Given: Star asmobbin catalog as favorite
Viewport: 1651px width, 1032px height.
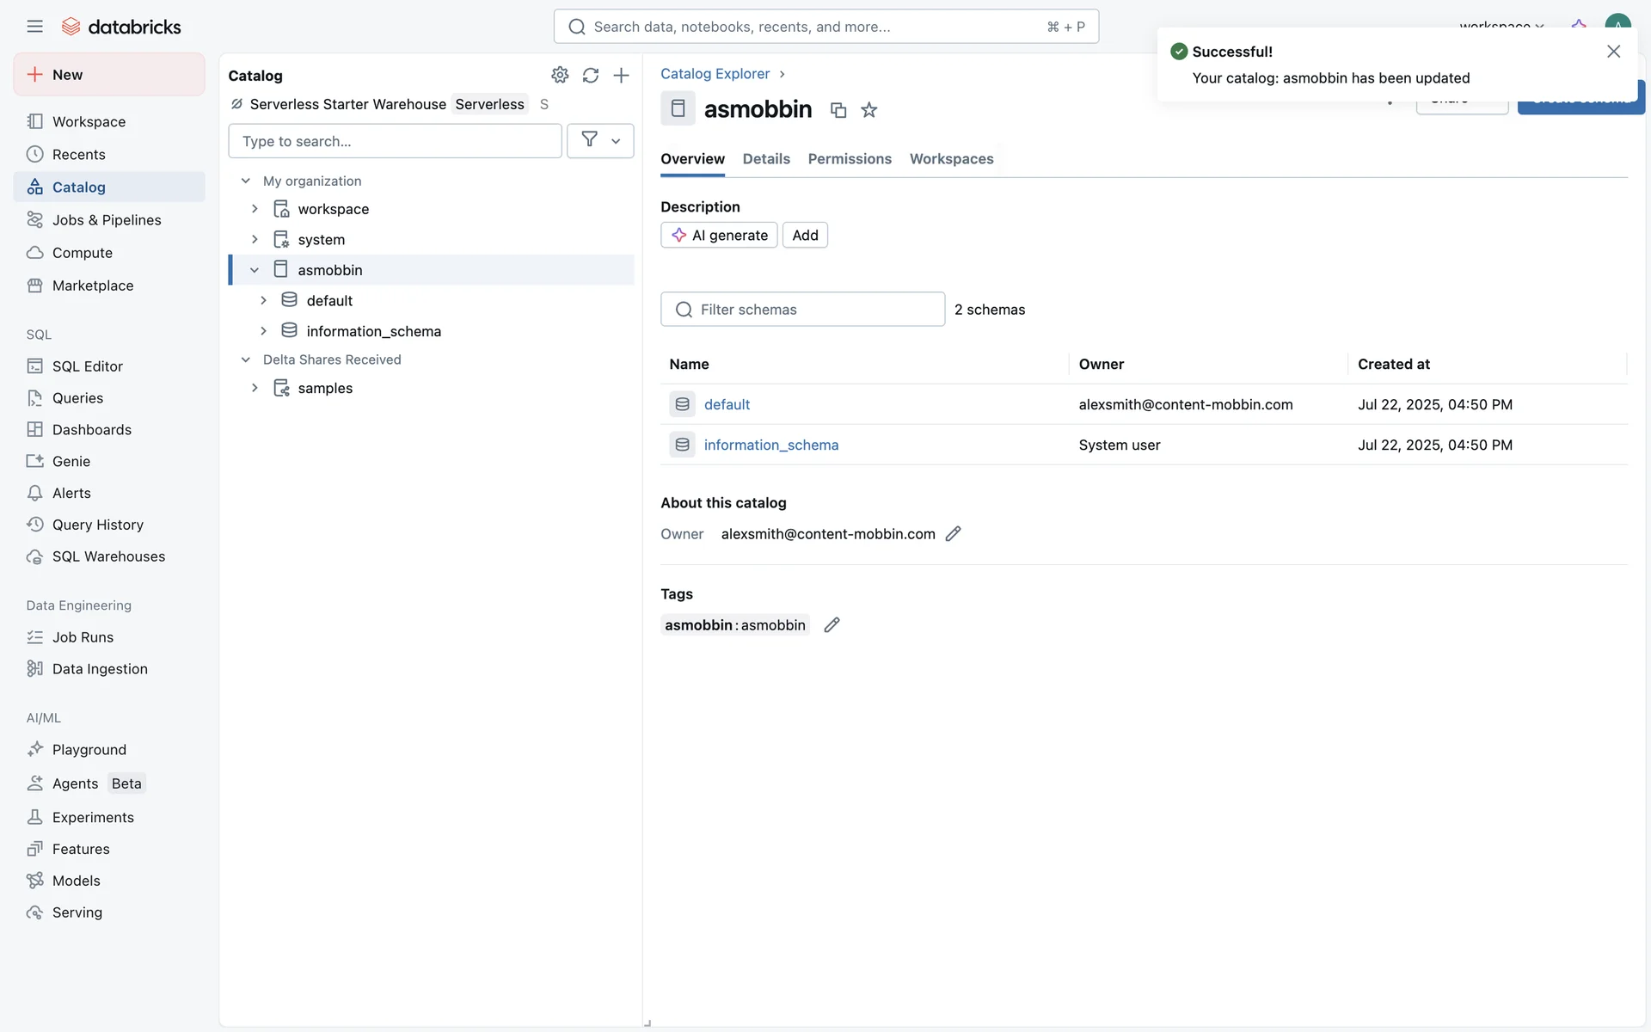Looking at the screenshot, I should (869, 110).
